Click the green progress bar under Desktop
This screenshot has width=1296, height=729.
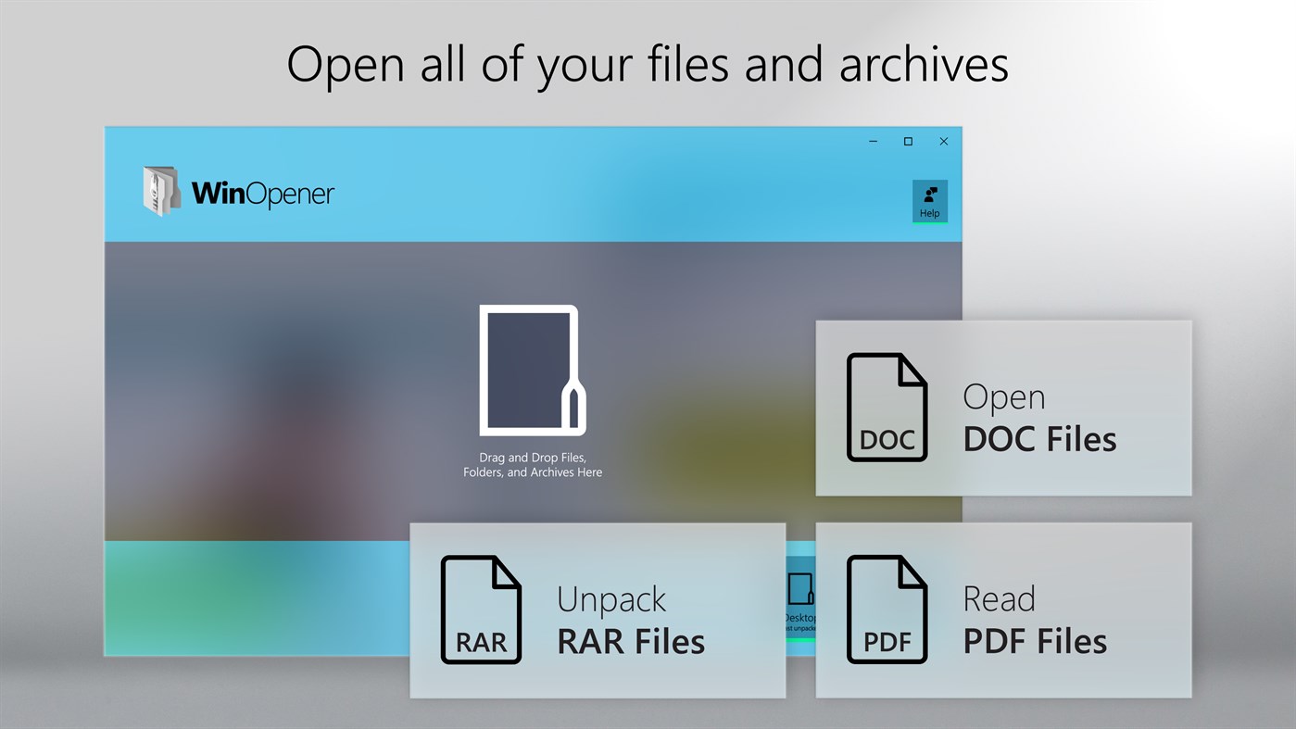click(x=800, y=639)
